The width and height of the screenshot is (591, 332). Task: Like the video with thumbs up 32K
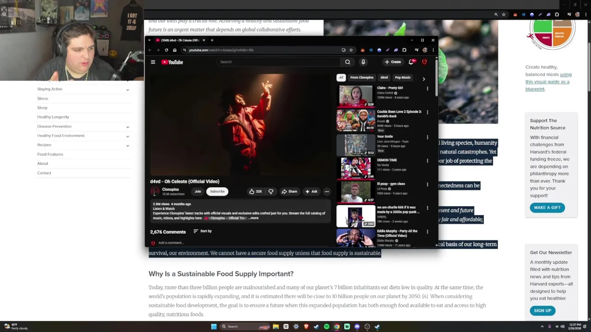coord(255,191)
